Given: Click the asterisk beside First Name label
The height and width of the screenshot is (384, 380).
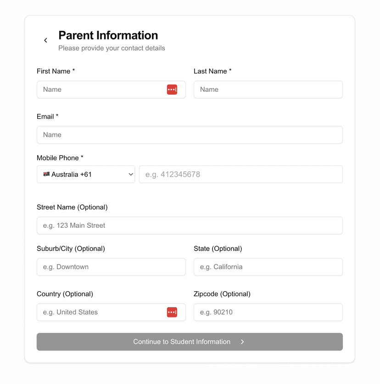Looking at the screenshot, I should (x=73, y=71).
